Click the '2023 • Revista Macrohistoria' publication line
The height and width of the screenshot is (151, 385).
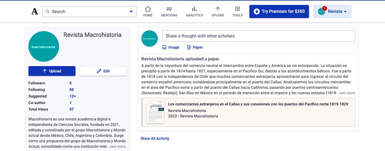click(193, 116)
